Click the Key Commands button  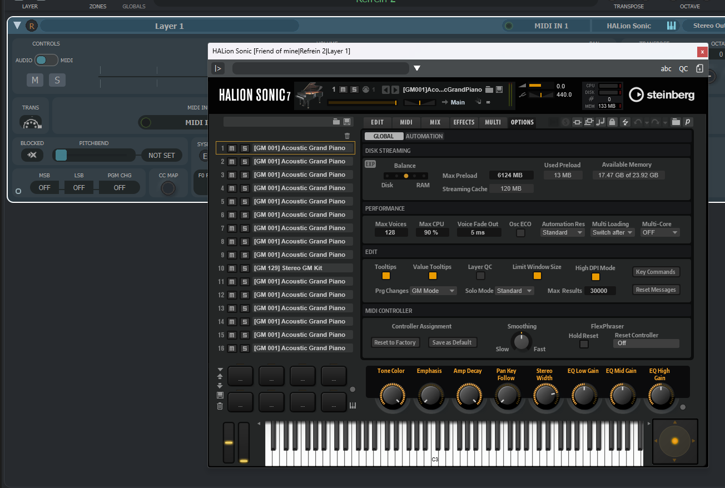[656, 271]
